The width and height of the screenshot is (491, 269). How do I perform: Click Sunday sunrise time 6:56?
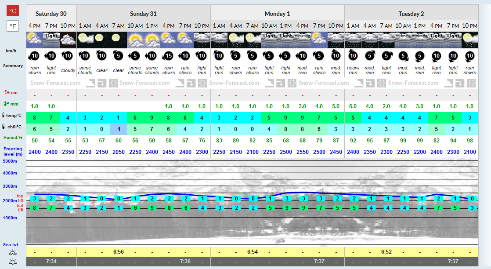pyautogui.click(x=119, y=252)
